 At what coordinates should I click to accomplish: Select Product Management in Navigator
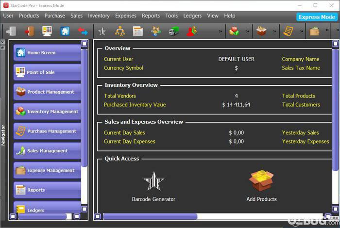[x=47, y=92]
